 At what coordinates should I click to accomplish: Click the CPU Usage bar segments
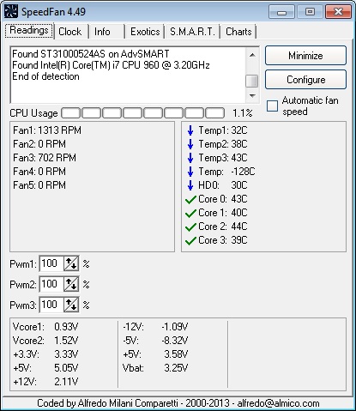(143, 113)
